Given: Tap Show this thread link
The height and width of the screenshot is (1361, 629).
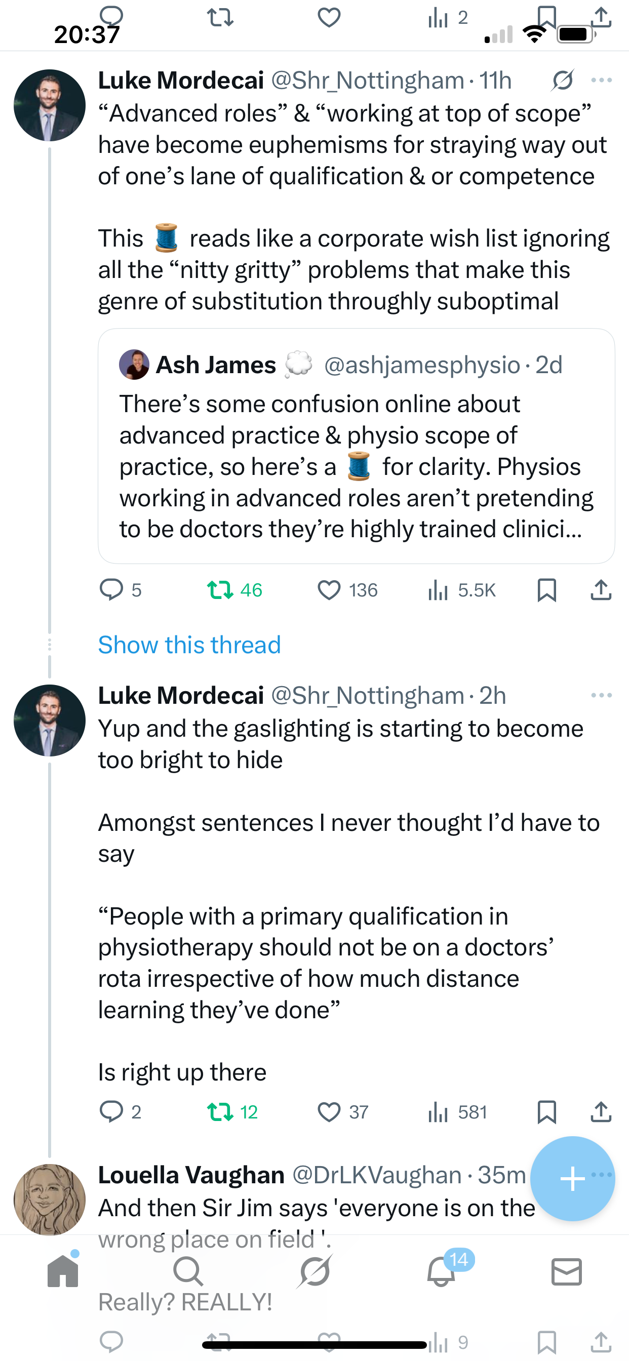Looking at the screenshot, I should coord(189,645).
